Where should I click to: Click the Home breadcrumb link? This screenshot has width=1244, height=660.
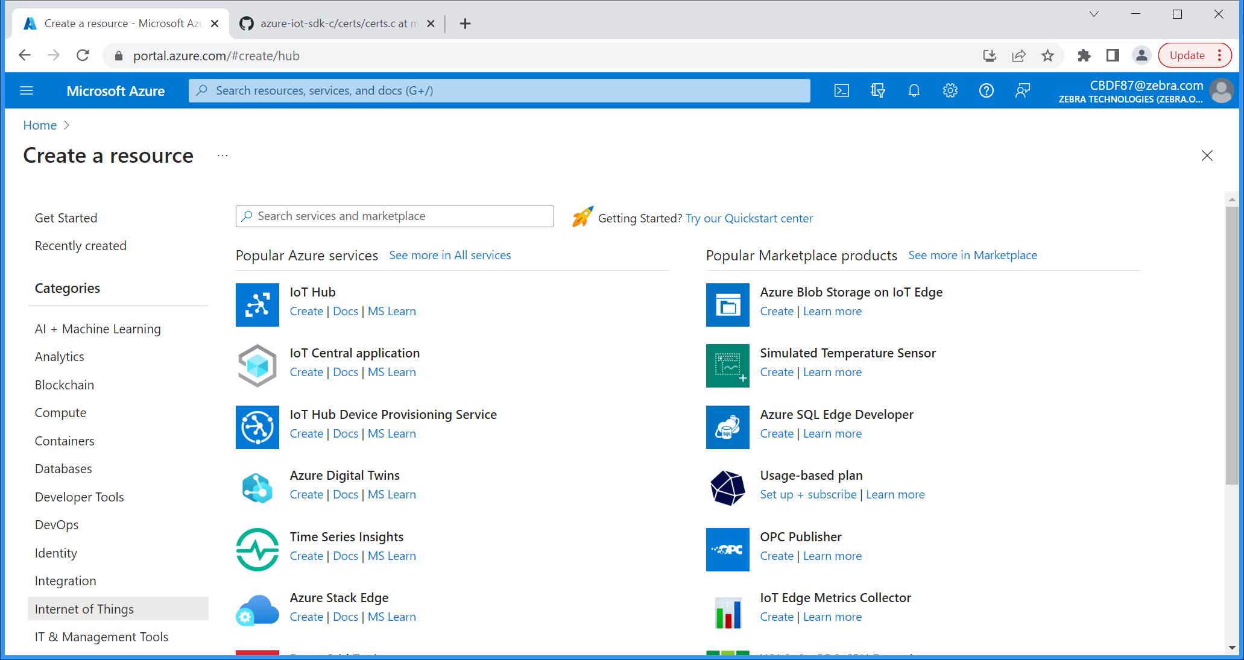(40, 125)
